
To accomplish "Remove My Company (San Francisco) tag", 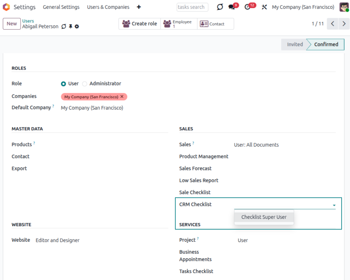I will (x=122, y=97).
